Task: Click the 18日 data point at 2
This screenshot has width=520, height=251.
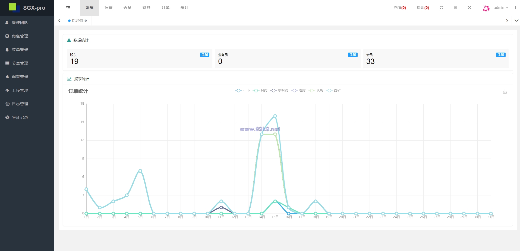Action: tap(316, 201)
